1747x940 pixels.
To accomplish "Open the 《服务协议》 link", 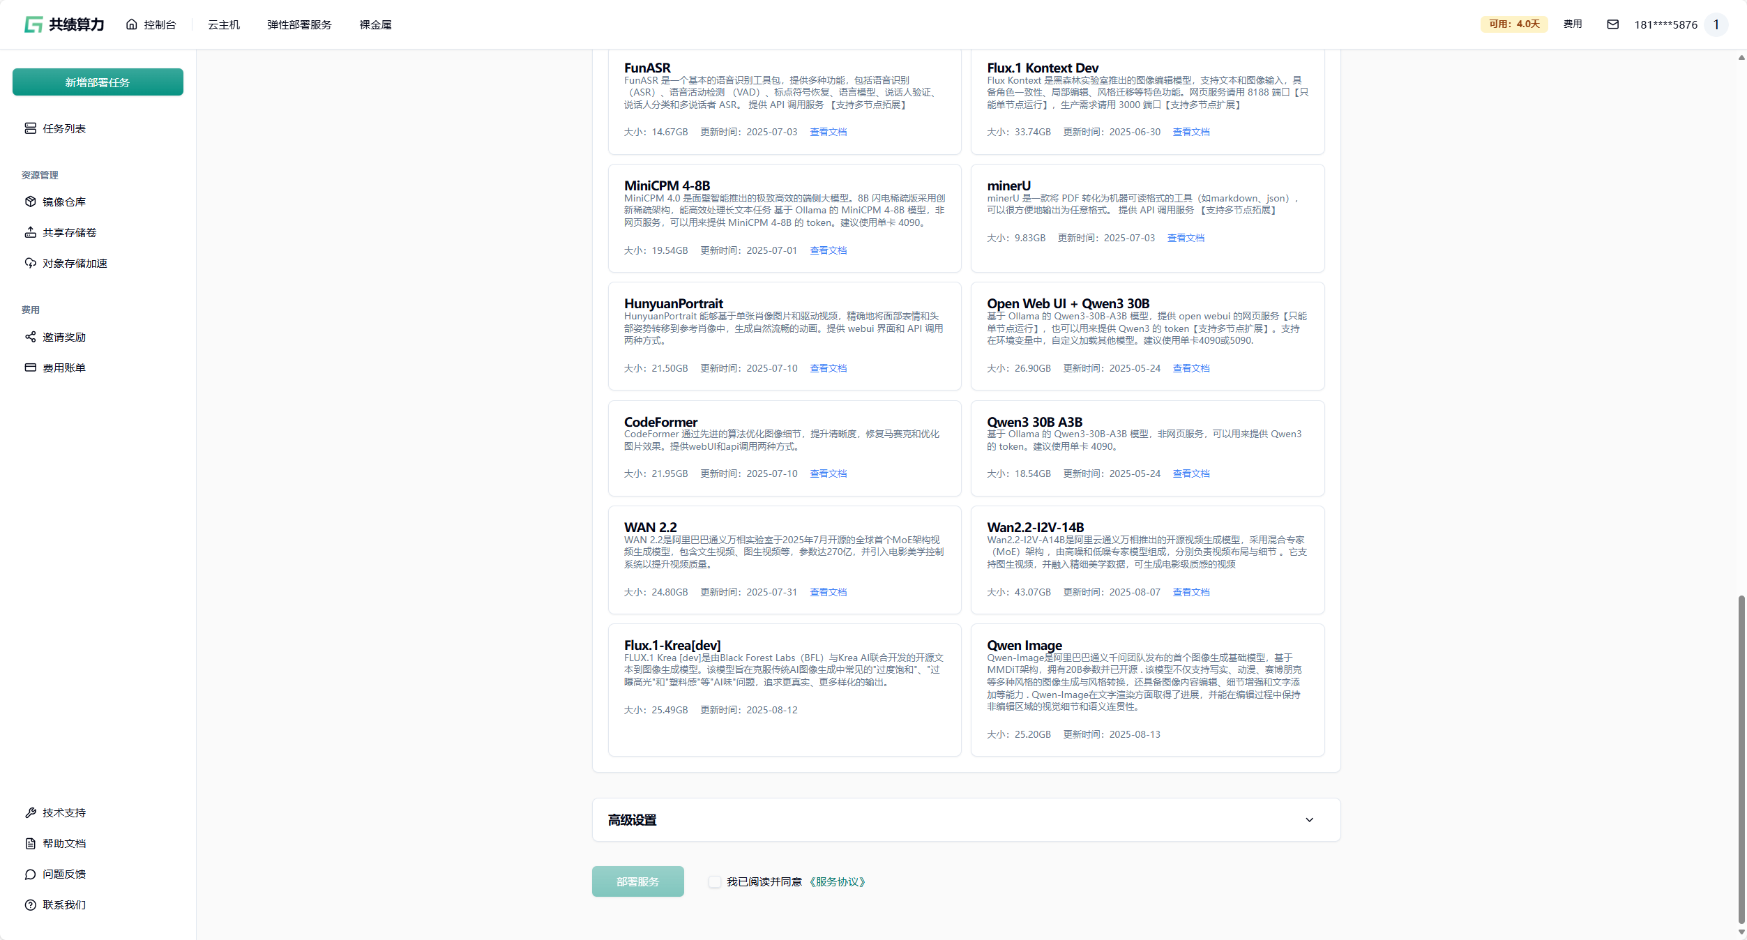I will 837,881.
